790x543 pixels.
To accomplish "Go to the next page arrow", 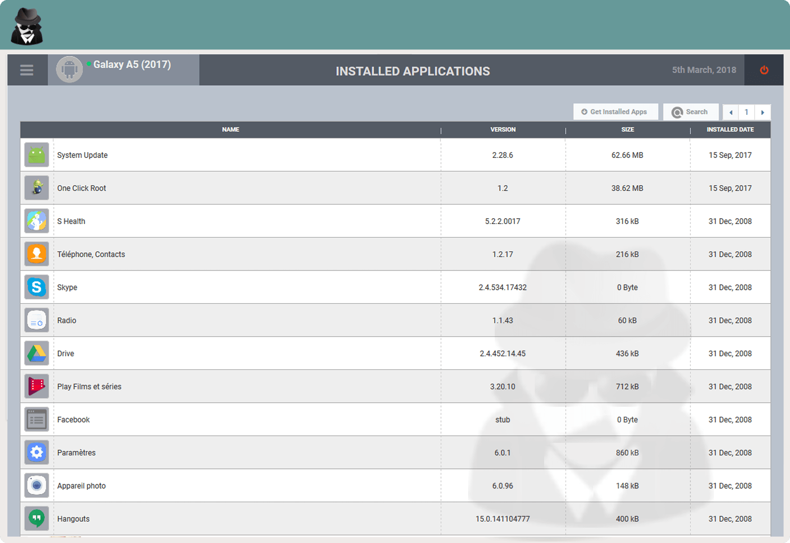I will 762,113.
